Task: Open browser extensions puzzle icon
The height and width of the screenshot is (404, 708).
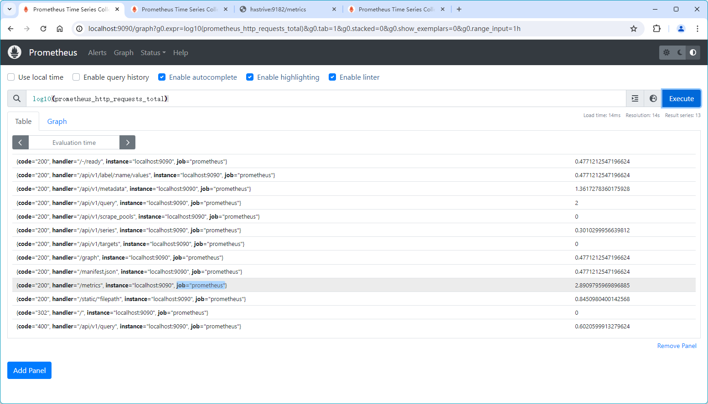Action: click(x=656, y=29)
